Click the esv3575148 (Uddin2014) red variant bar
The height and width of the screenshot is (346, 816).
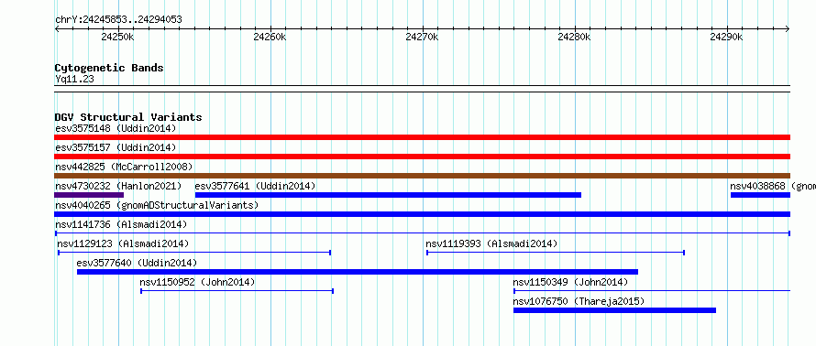click(x=422, y=137)
